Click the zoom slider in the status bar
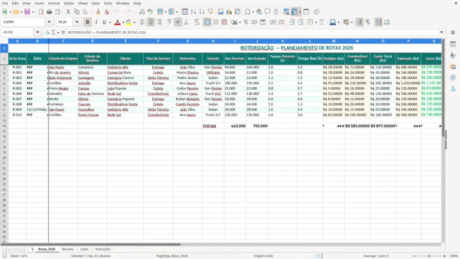460x259 pixels. click(x=429, y=256)
